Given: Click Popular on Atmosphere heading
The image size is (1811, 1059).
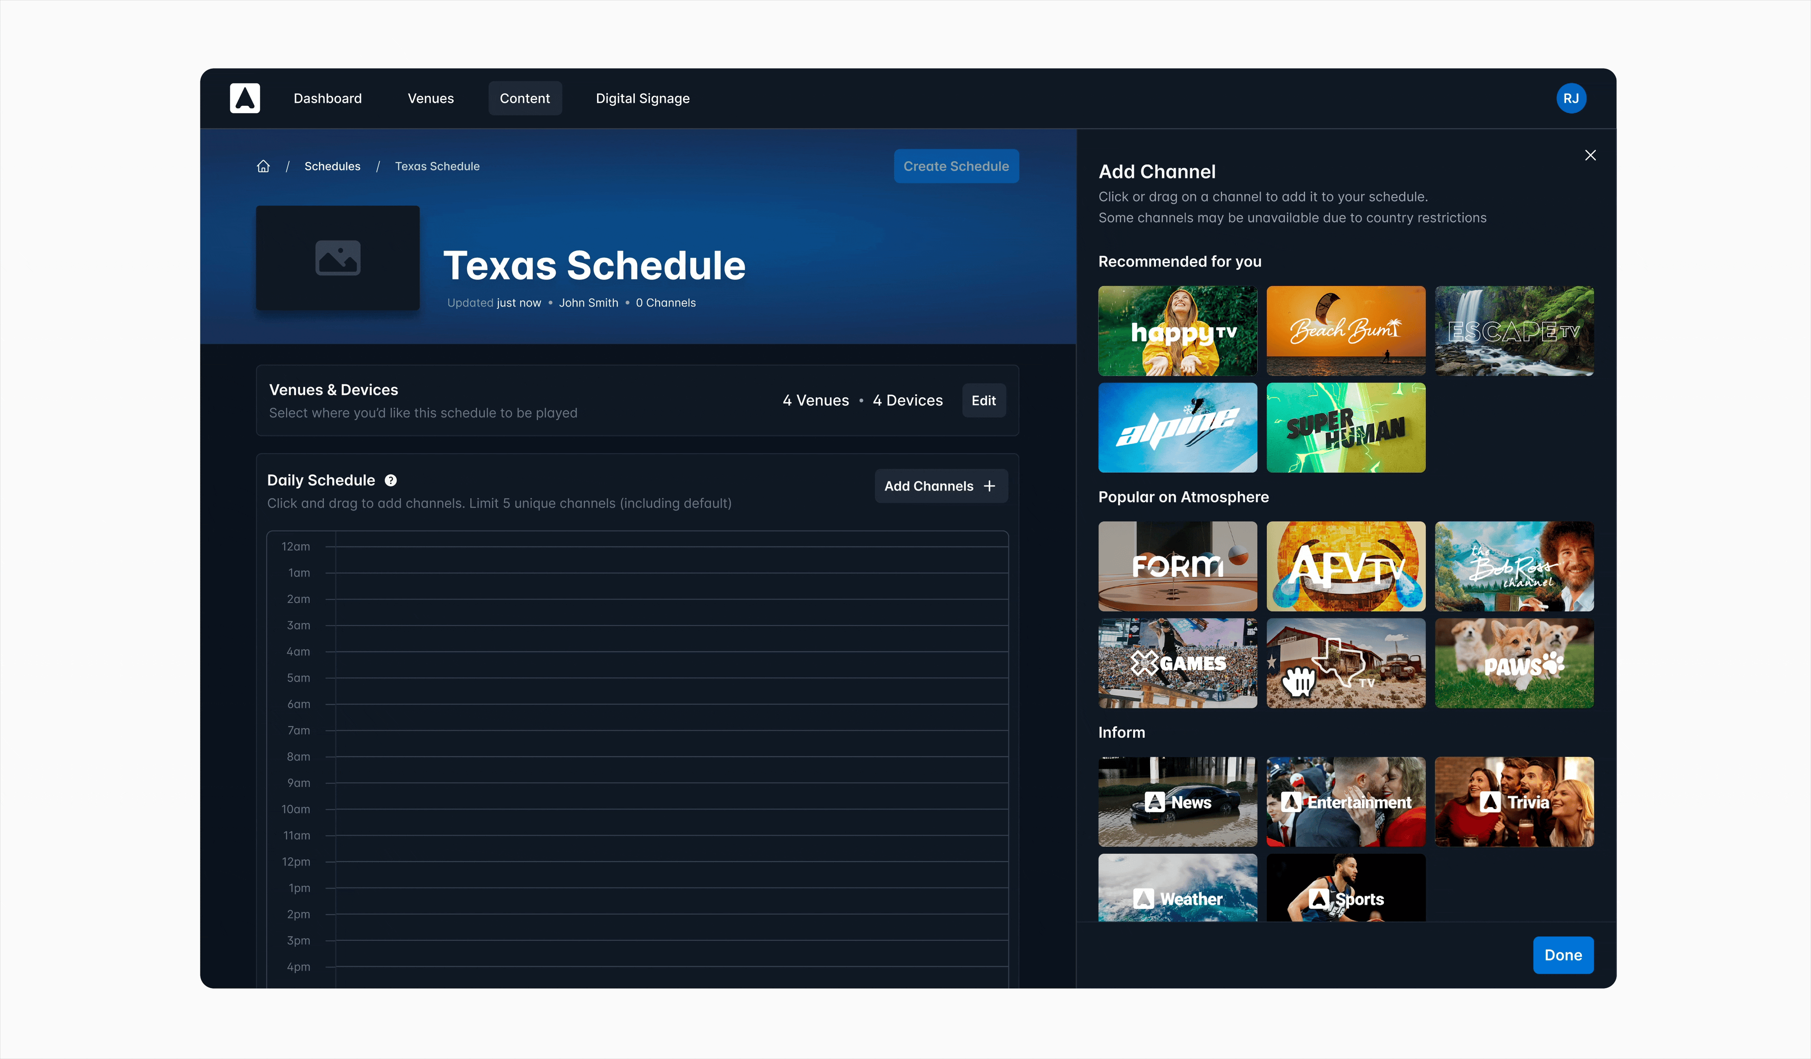Looking at the screenshot, I should [x=1183, y=497].
